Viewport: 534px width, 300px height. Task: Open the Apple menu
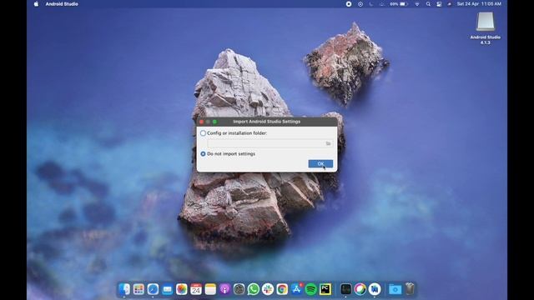tap(36, 4)
